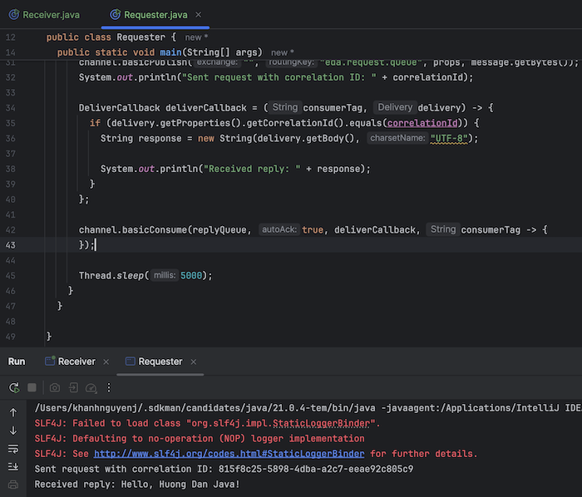Click the java command path in the console
This screenshot has width=582, height=497.
coord(205,408)
